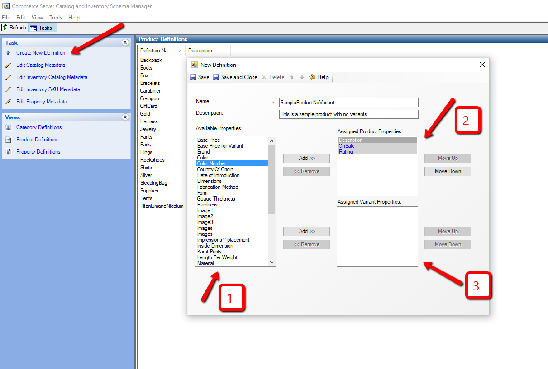This screenshot has height=369, width=548.
Task: Select Karat Purity in Available Properties
Action: pos(232,252)
